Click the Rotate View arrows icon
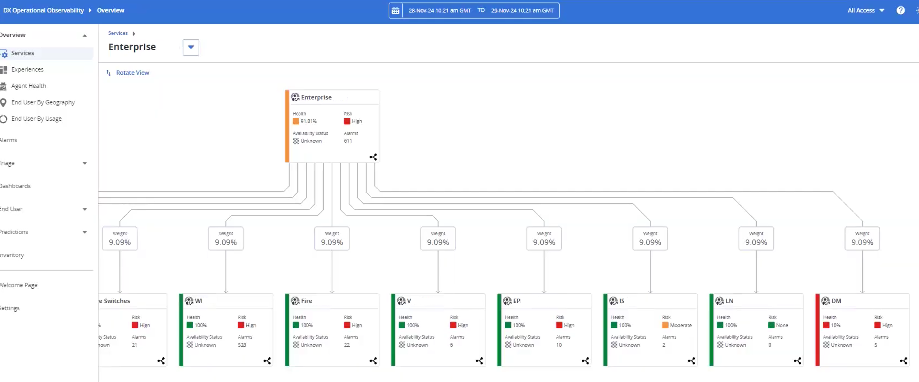The height and width of the screenshot is (382, 919). 109,73
